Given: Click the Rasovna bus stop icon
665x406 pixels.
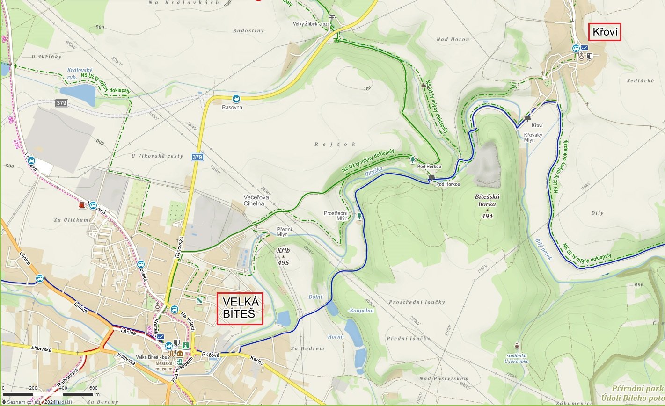Looking at the screenshot, I should [236, 99].
